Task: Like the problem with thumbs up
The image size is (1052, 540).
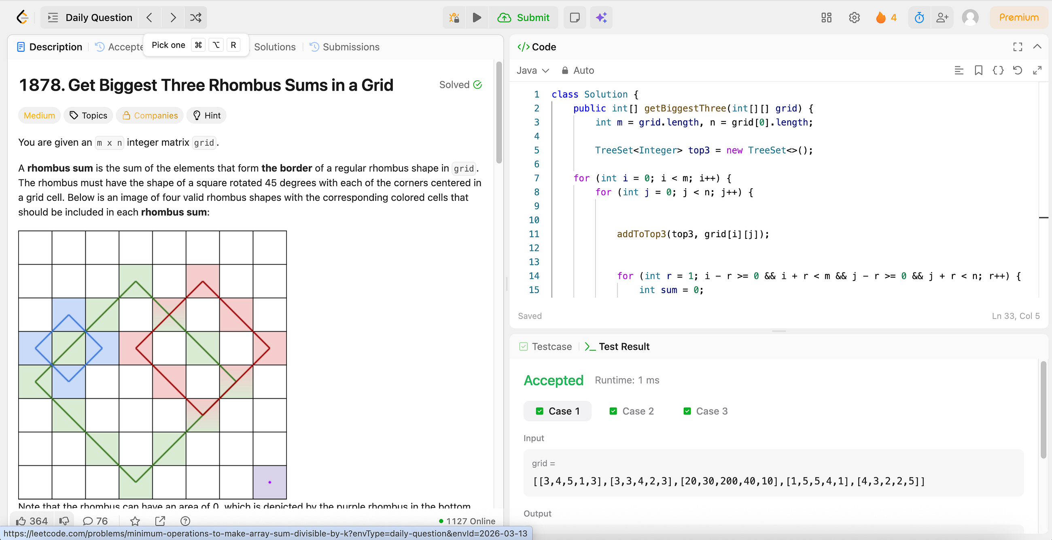Action: (x=31, y=521)
